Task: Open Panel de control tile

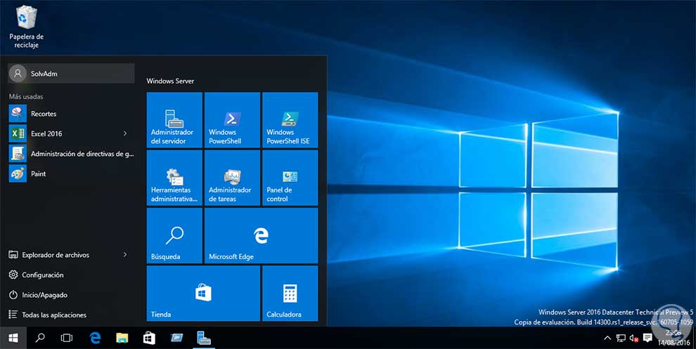Action: click(290, 178)
